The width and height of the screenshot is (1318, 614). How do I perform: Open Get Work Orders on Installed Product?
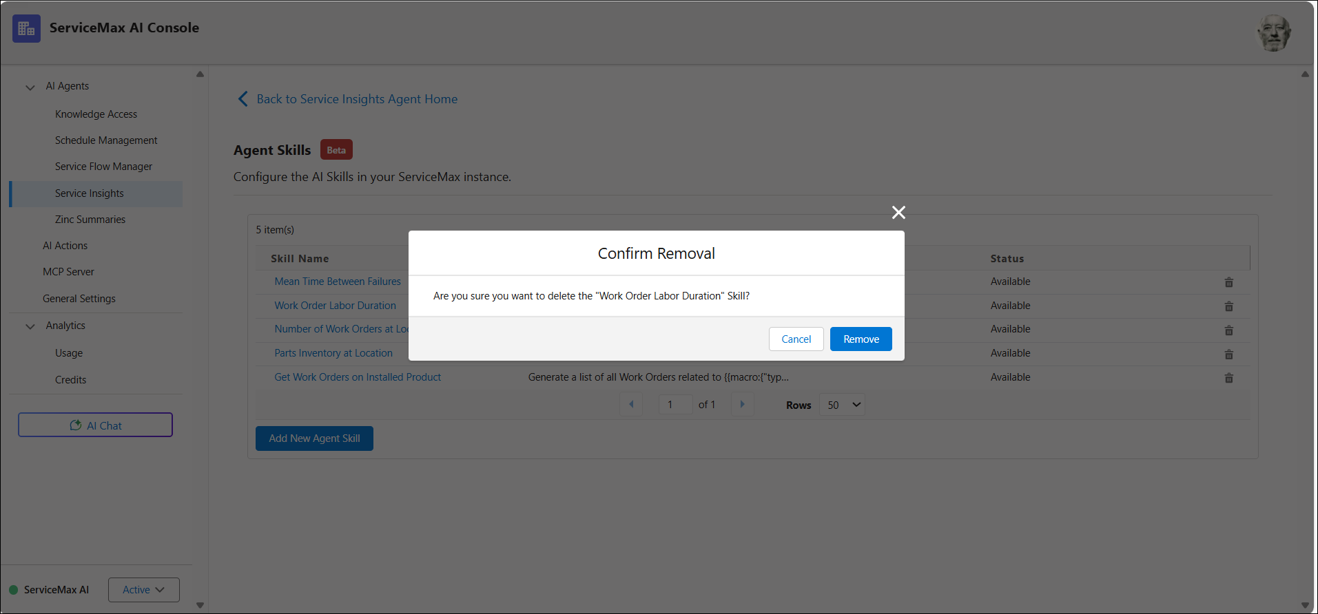click(x=358, y=377)
